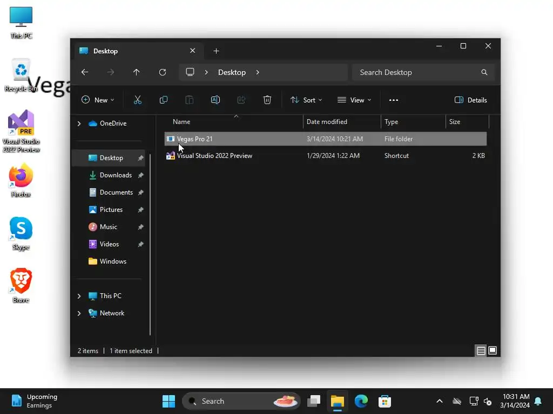553x414 pixels.
Task: Select the Brave browser desktop icon
Action: click(21, 286)
